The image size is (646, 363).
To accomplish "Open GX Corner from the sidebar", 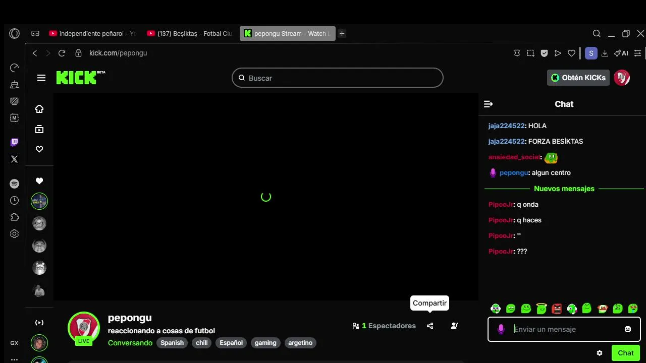I will coord(14,343).
